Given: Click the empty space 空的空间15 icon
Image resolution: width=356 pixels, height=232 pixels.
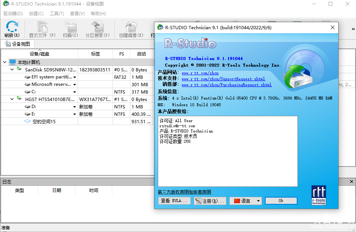Looking at the screenshot, I should [27, 121].
